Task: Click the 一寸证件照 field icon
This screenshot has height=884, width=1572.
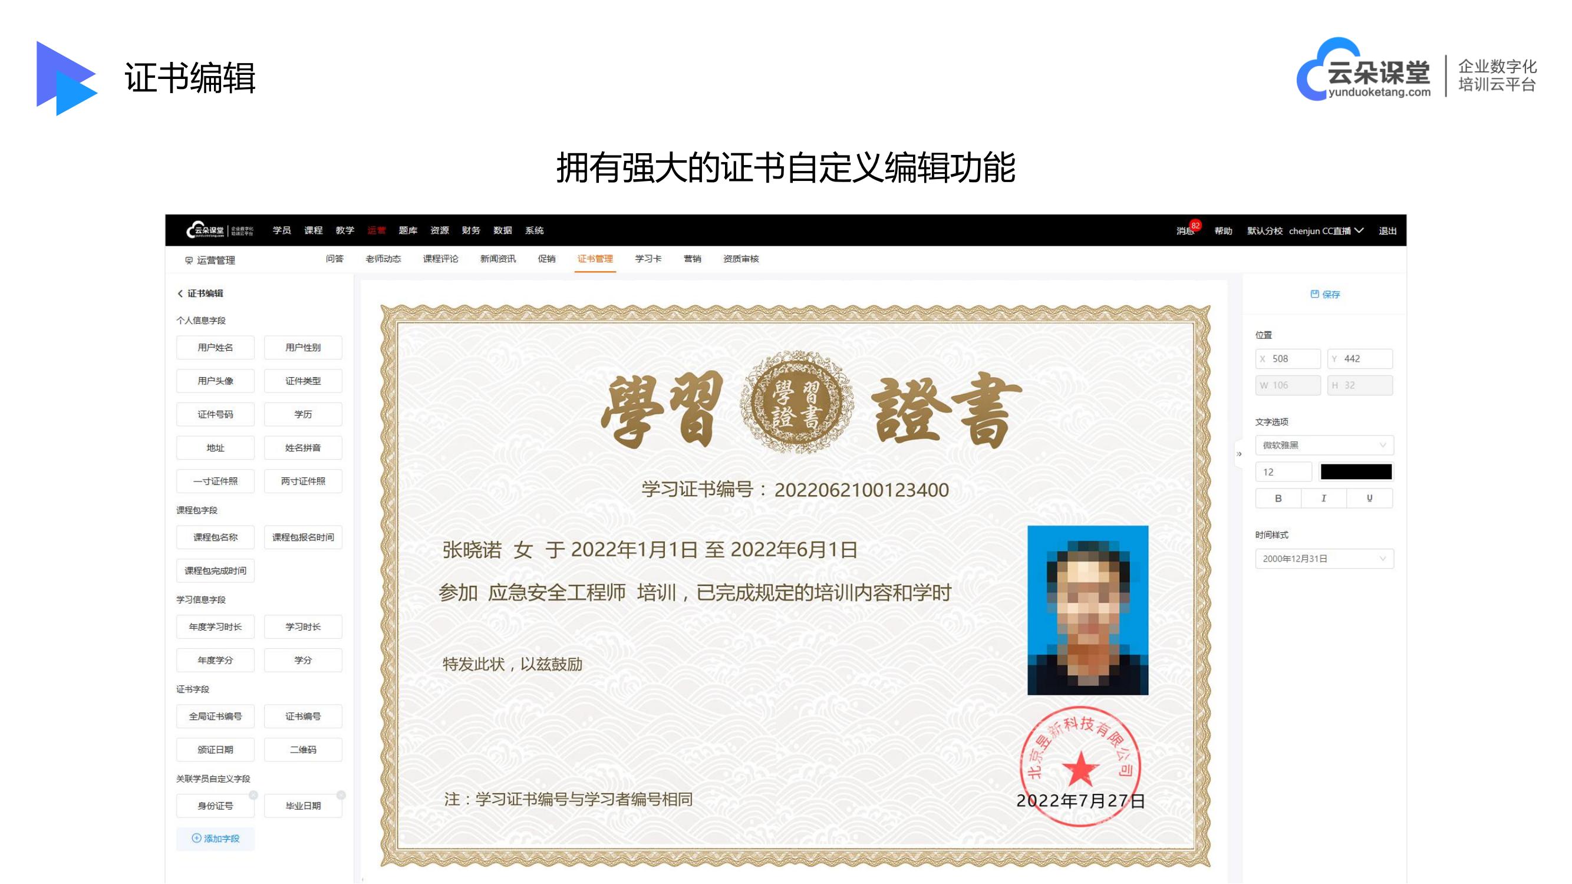Action: click(x=215, y=480)
